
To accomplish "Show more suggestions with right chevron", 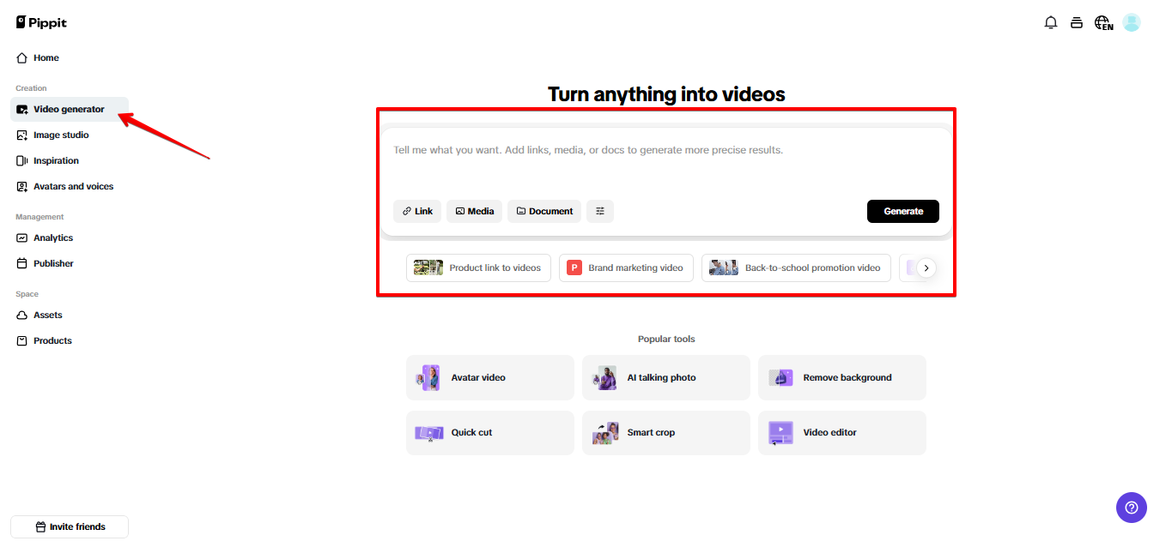I will click(926, 267).
